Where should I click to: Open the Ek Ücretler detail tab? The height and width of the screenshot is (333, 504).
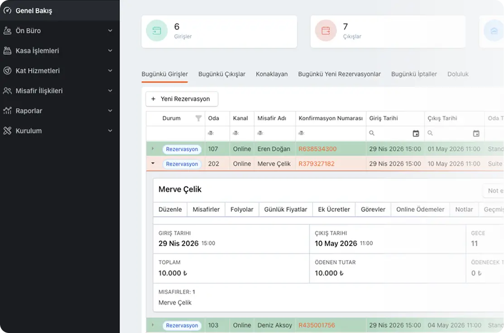(334, 209)
